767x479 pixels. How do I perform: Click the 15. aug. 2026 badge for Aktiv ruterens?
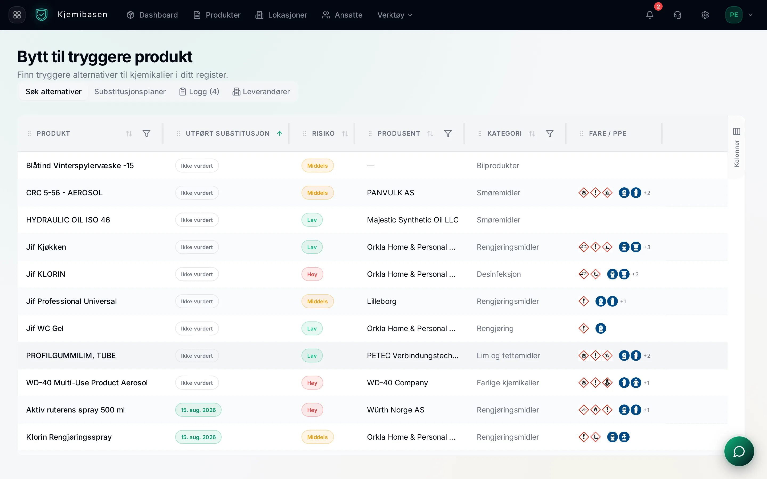198,410
